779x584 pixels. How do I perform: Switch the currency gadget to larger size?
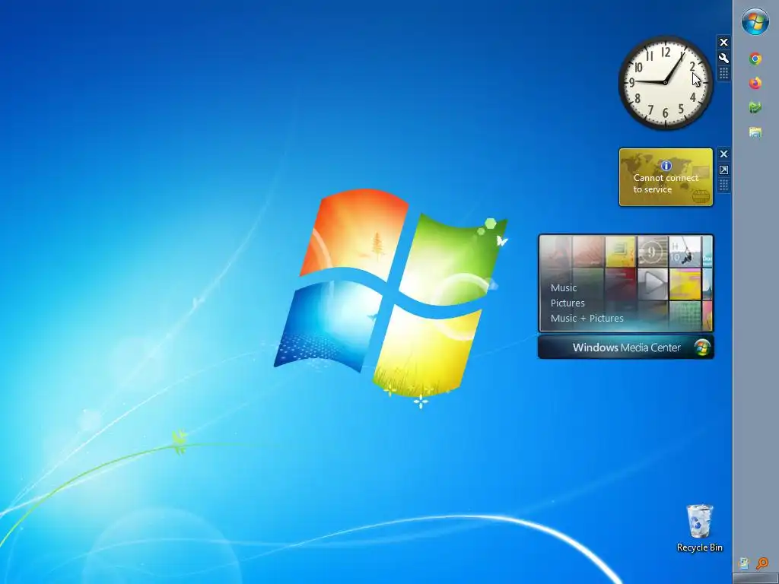click(723, 170)
